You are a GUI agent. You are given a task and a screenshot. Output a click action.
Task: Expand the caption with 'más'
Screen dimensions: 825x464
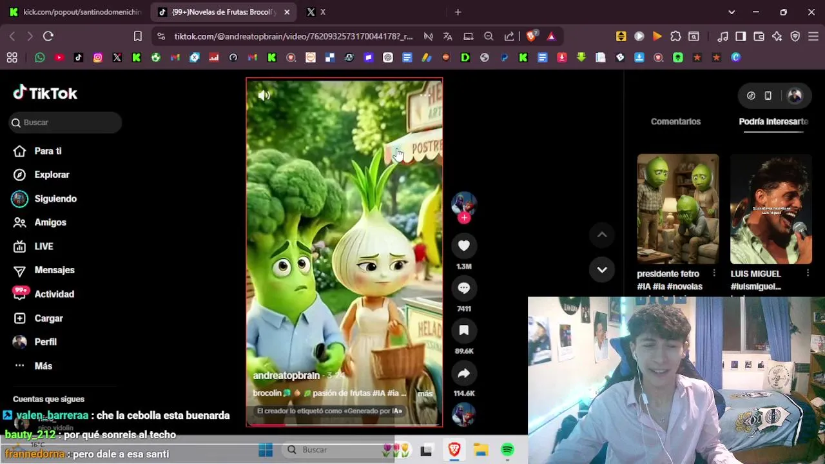point(425,393)
